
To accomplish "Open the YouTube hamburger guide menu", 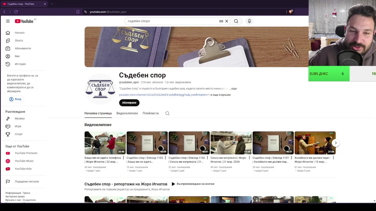I will point(8,21).
